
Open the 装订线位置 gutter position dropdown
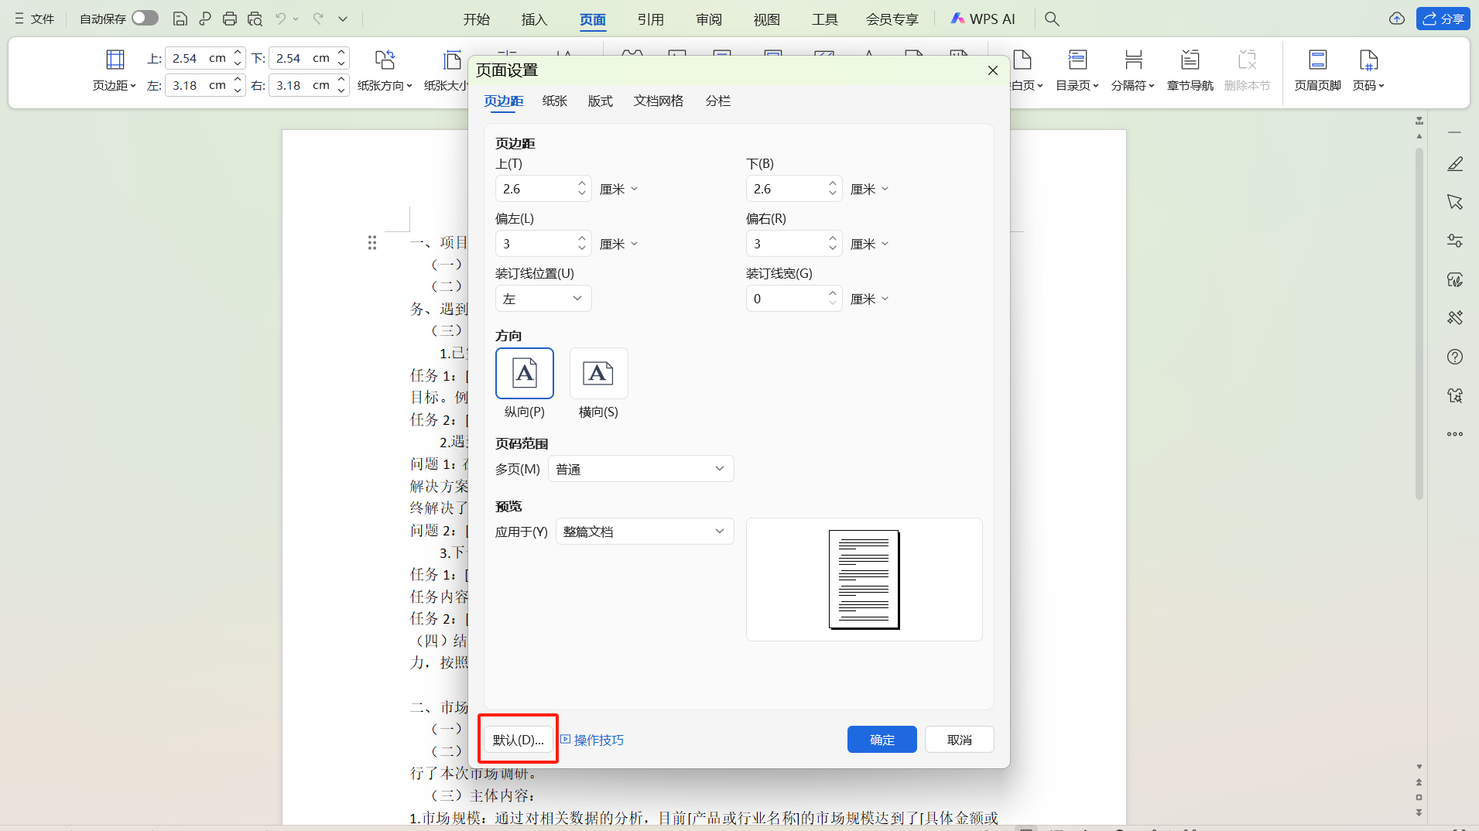[543, 298]
